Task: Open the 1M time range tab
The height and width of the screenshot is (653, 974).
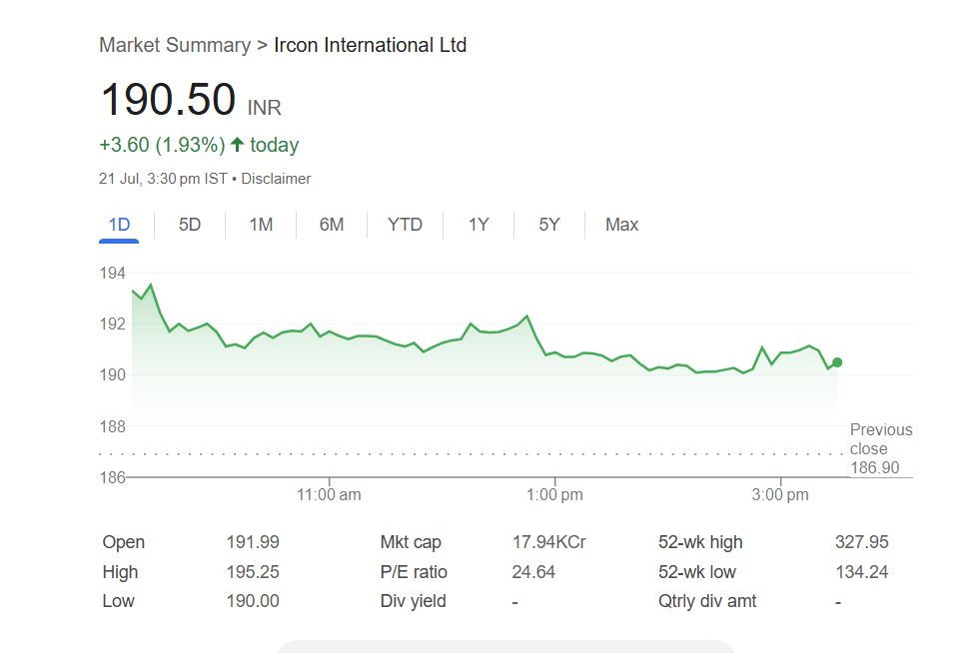Action: [261, 225]
